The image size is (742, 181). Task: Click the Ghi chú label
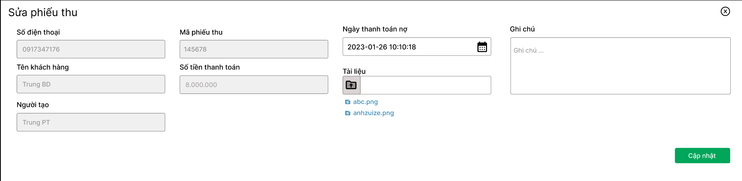[522, 29]
